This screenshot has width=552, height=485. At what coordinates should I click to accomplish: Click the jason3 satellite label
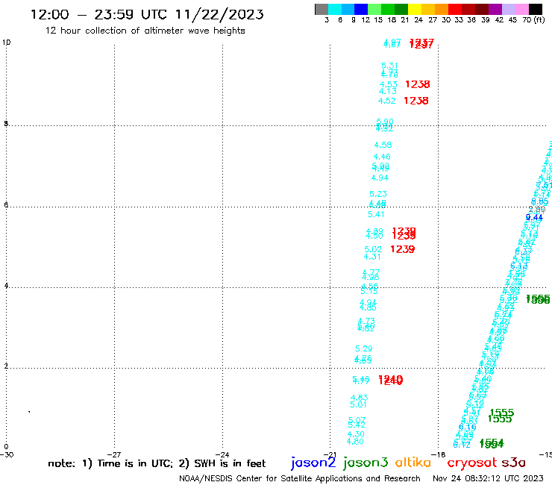366,463
